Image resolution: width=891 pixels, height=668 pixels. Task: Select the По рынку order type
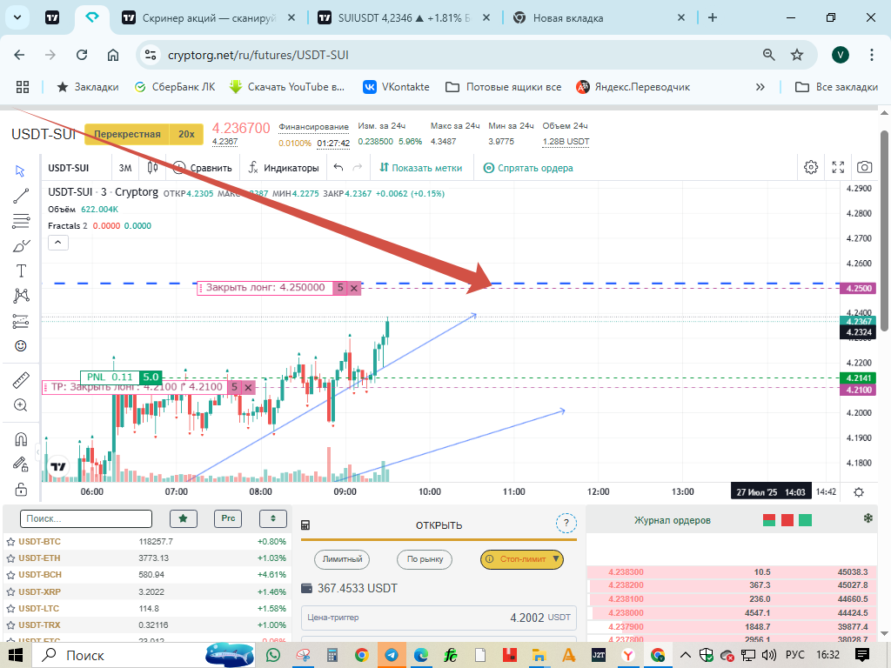point(425,559)
